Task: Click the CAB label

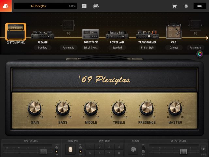Action: [174, 42]
